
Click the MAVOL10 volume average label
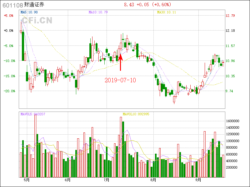[136, 114]
